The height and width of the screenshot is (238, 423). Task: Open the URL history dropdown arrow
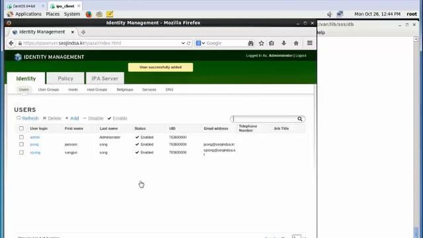click(x=183, y=43)
